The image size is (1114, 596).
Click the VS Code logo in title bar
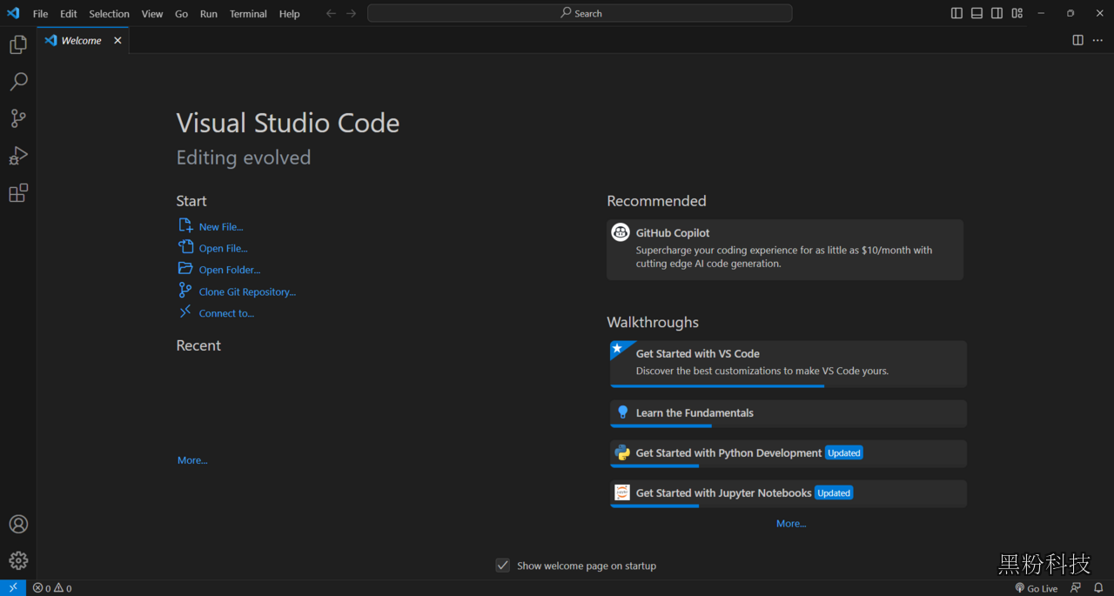13,13
